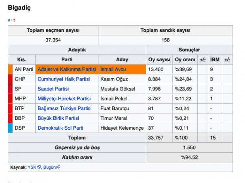245x183 pixels.
Task: Open the "d" template view link
Action: pos(9,20)
